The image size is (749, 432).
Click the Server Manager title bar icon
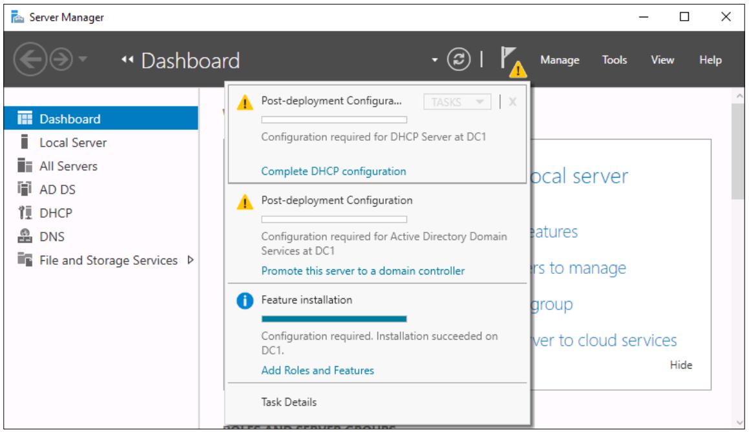pyautogui.click(x=17, y=17)
